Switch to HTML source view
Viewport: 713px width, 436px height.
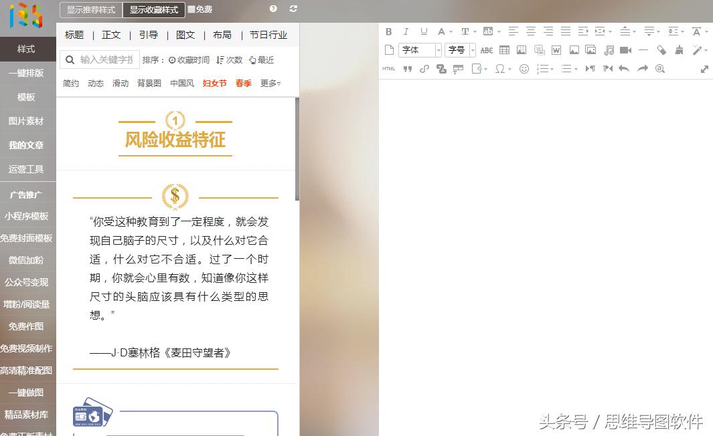coord(388,69)
